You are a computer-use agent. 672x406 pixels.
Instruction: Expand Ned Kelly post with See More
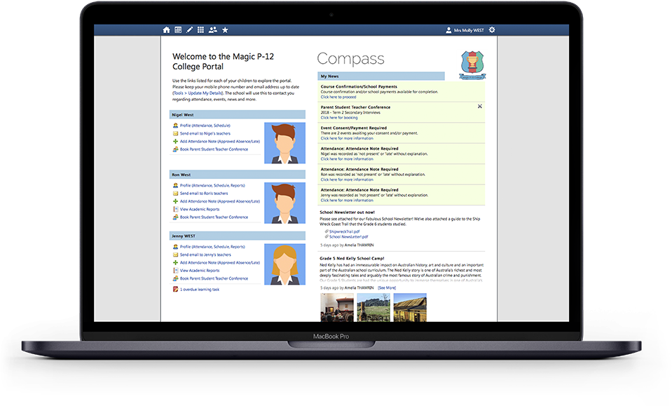tap(387, 287)
